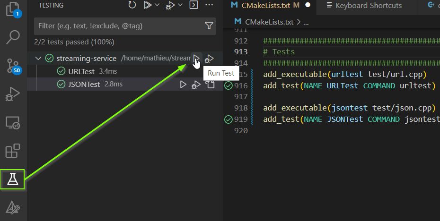Run all tests from Testing header
This screenshot has height=221, width=440.
[x=147, y=5]
